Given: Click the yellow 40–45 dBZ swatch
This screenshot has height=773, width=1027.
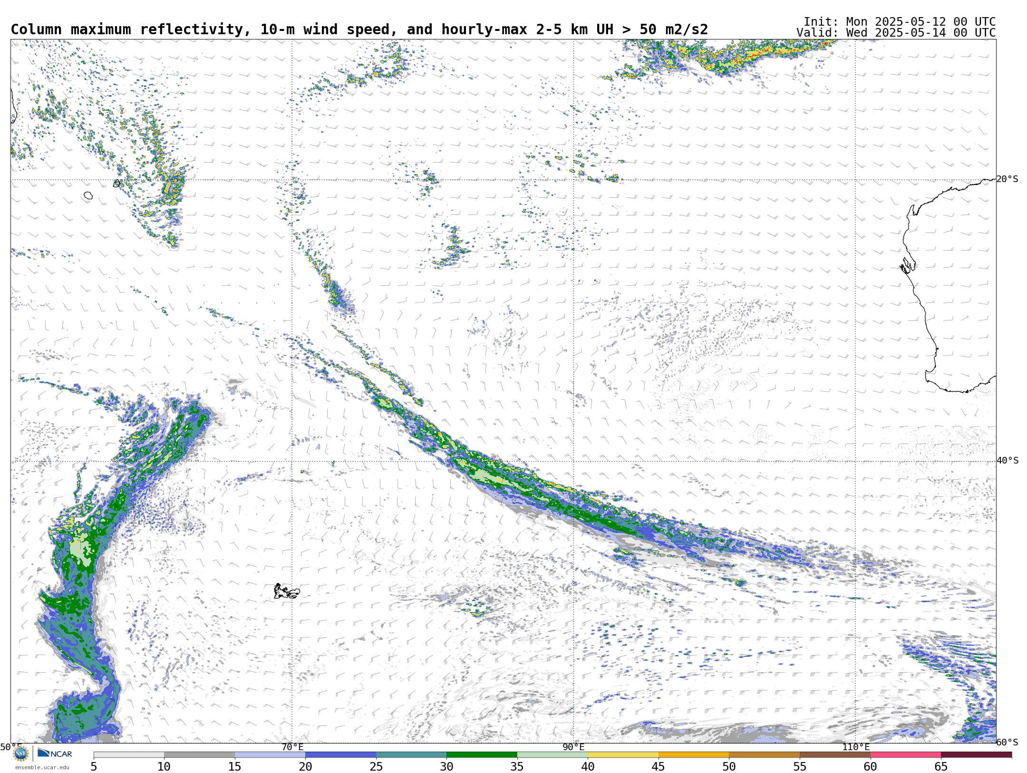Looking at the screenshot, I should pyautogui.click(x=623, y=755).
